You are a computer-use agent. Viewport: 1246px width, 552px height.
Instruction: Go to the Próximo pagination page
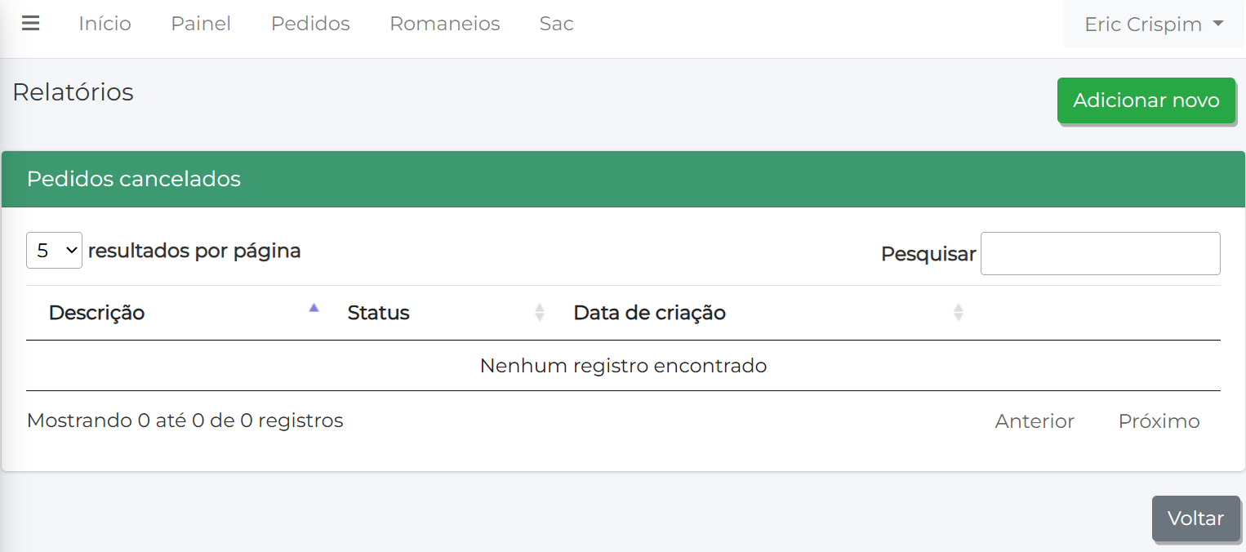coord(1159,421)
